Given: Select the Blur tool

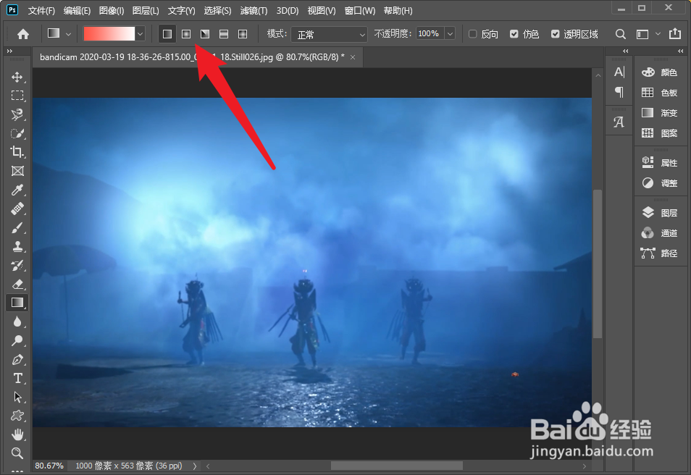Looking at the screenshot, I should click(17, 321).
